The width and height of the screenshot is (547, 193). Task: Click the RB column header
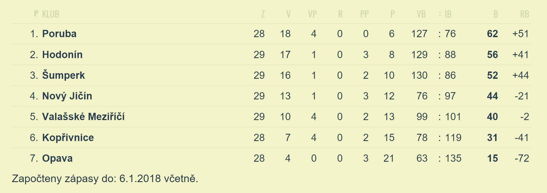pyautogui.click(x=524, y=14)
